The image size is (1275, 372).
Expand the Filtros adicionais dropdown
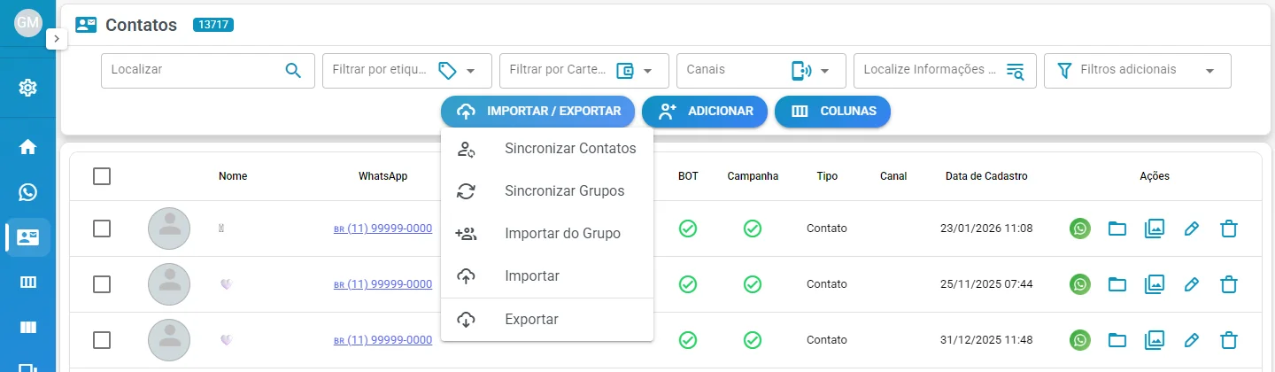[1138, 71]
